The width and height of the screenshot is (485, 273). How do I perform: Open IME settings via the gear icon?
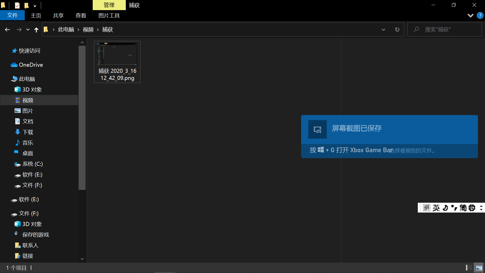[472, 208]
